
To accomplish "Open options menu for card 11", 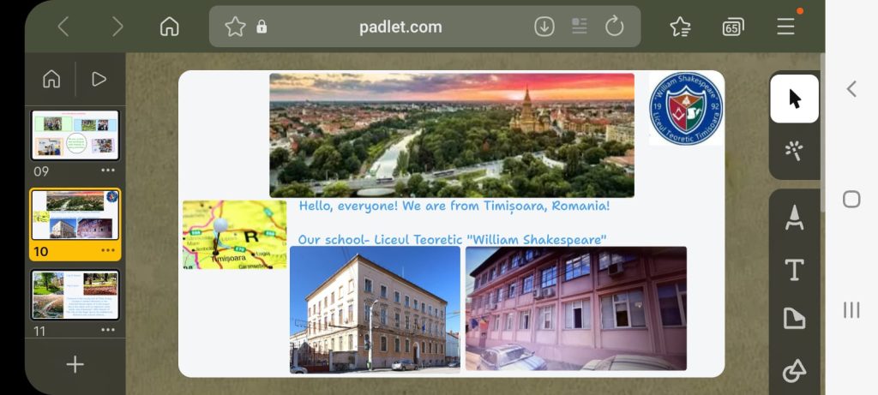I will [x=108, y=330].
